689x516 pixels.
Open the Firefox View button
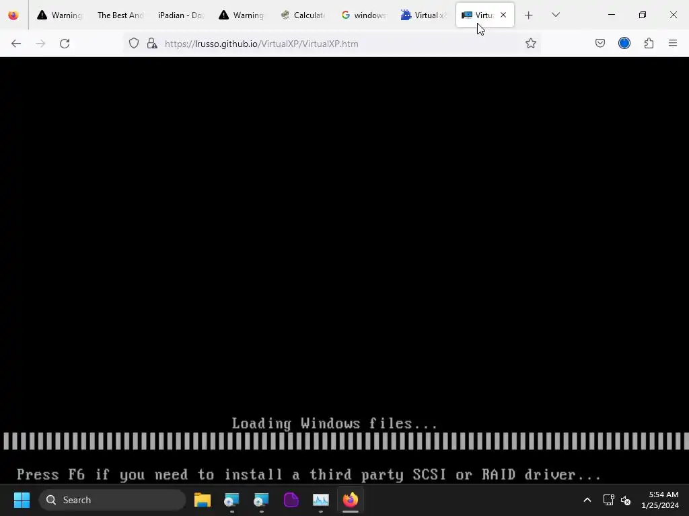click(x=13, y=15)
